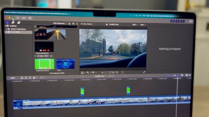Select the SubscribeButton dark clip thumbnail
The image size is (209, 117).
44,46
